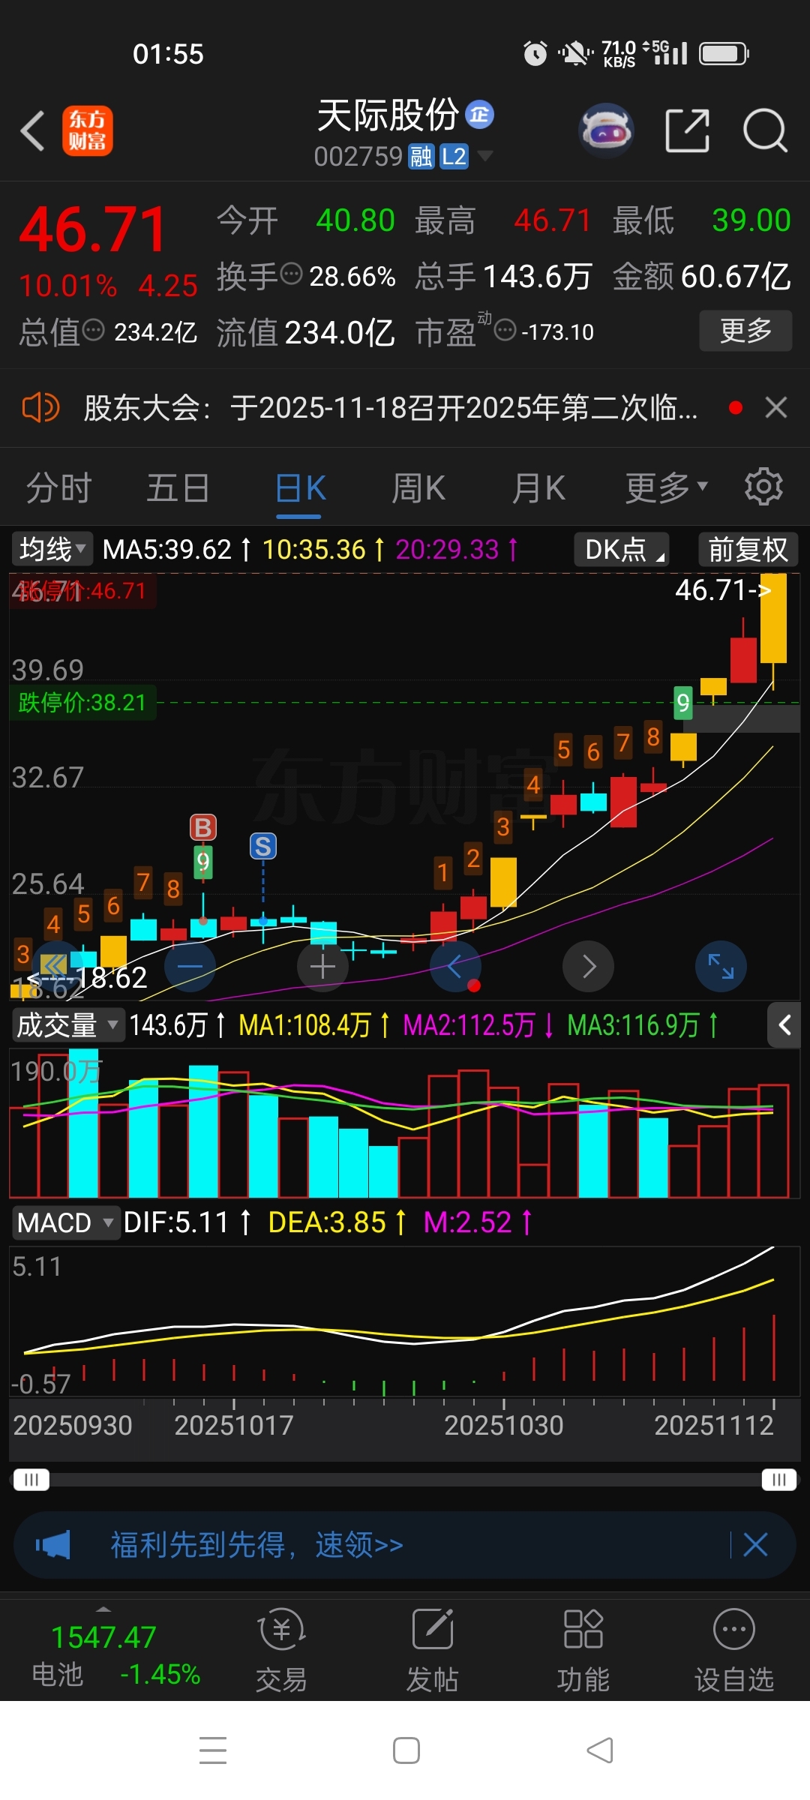Tap the blue 企 badge beside stock name

480,114
